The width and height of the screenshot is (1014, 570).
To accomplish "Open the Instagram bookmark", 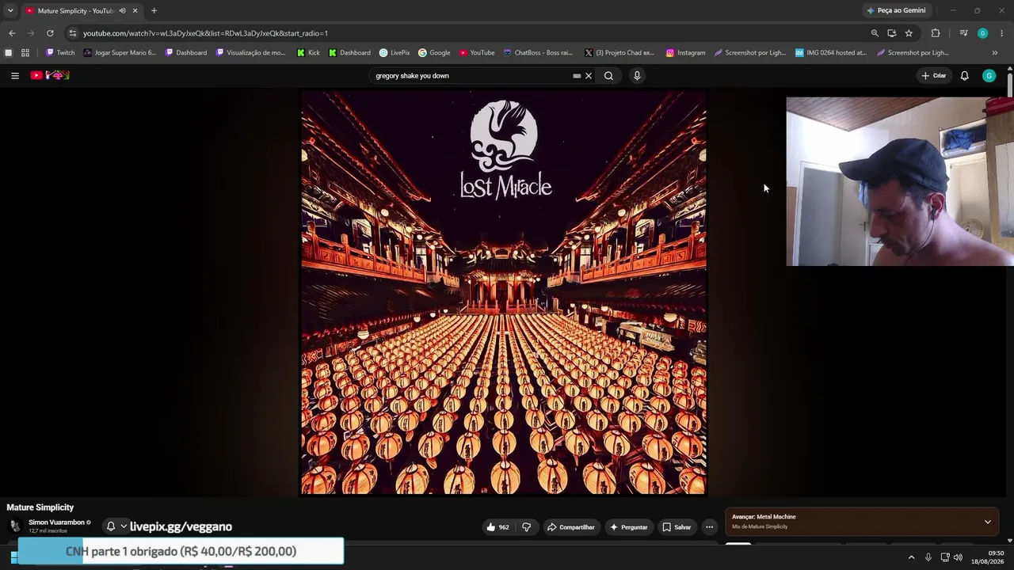I will pyautogui.click(x=685, y=53).
